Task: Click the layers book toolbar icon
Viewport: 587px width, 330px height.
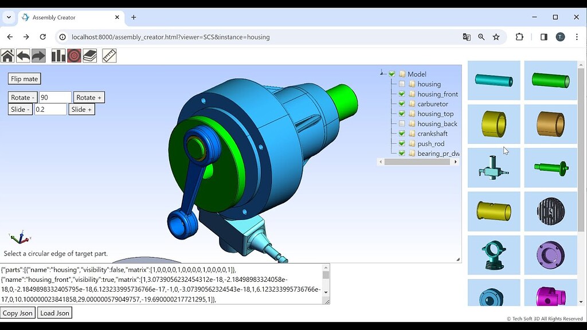Action: 90,55
